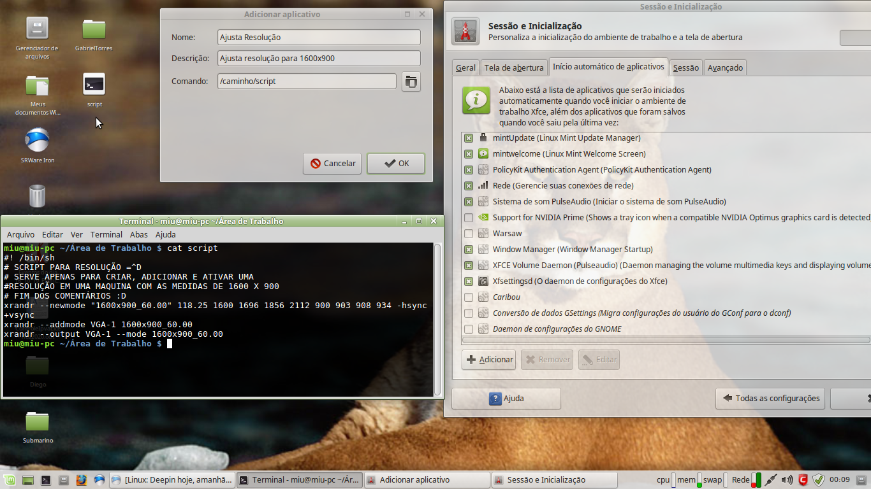This screenshot has height=489, width=871.
Task: Open the Submarino folder on desktop
Action: click(37, 421)
